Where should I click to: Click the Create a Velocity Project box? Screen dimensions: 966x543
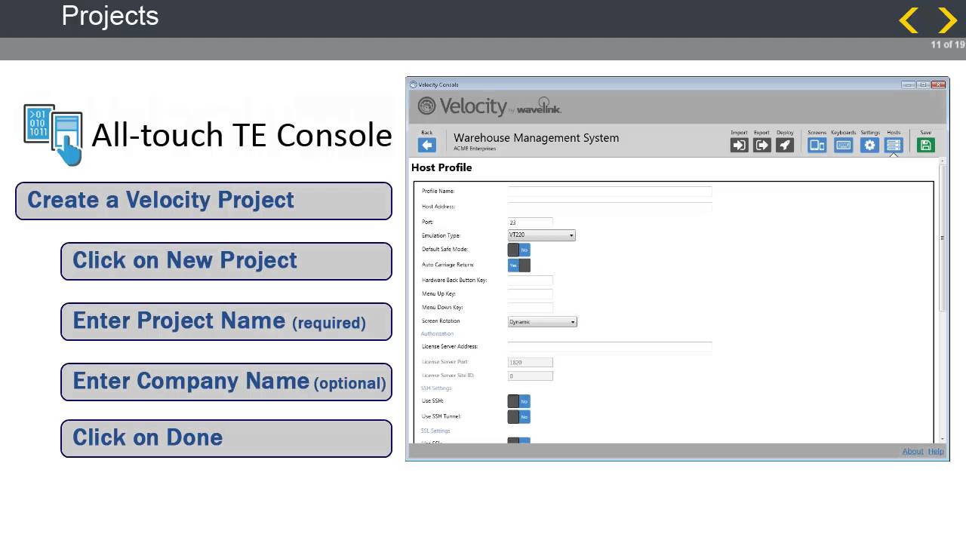(204, 201)
